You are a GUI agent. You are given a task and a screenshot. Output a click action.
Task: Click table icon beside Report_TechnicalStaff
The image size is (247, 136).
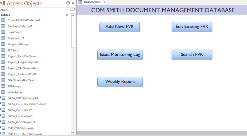click(3, 74)
